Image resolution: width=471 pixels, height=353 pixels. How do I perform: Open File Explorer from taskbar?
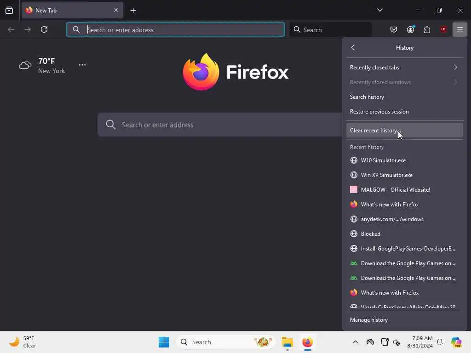tap(287, 342)
